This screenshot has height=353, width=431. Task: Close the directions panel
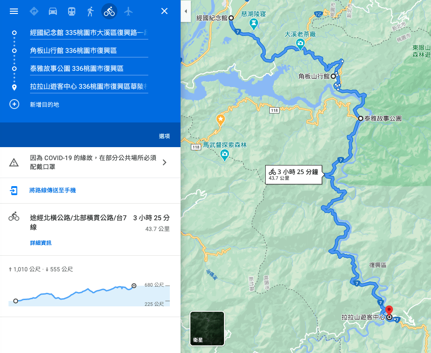(x=164, y=11)
